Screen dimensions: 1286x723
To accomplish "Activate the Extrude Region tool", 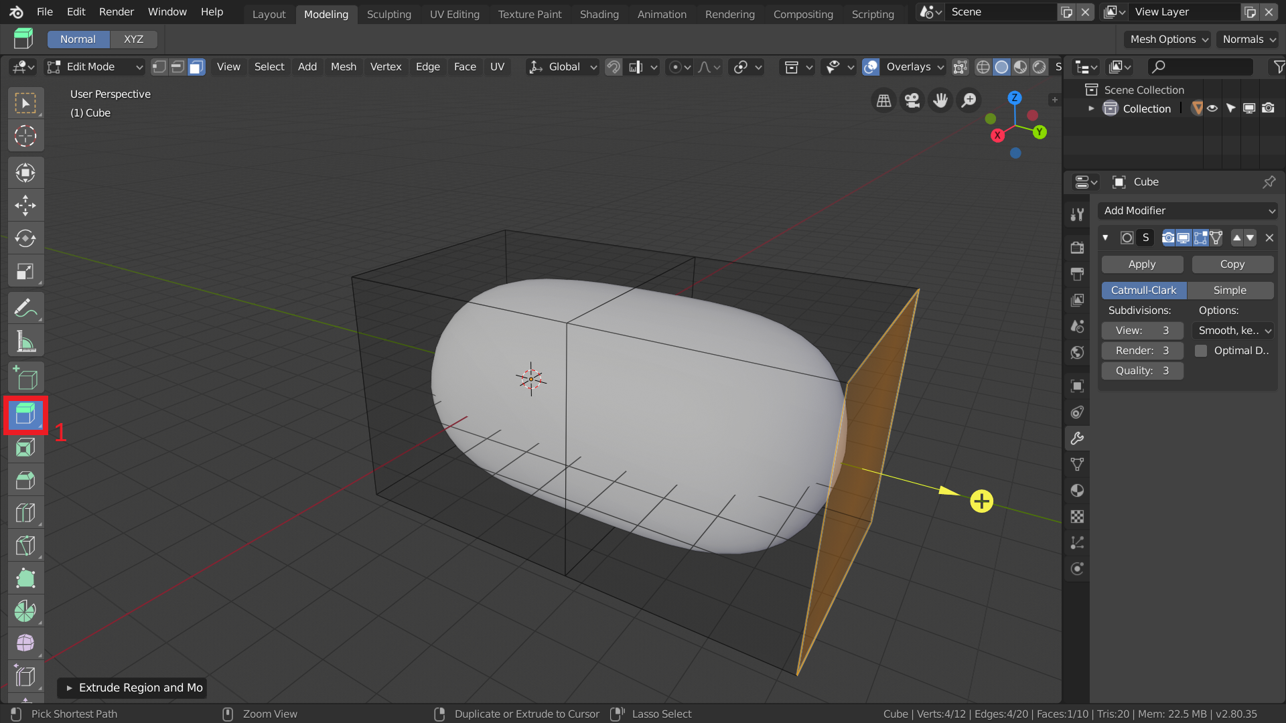I will 25,415.
